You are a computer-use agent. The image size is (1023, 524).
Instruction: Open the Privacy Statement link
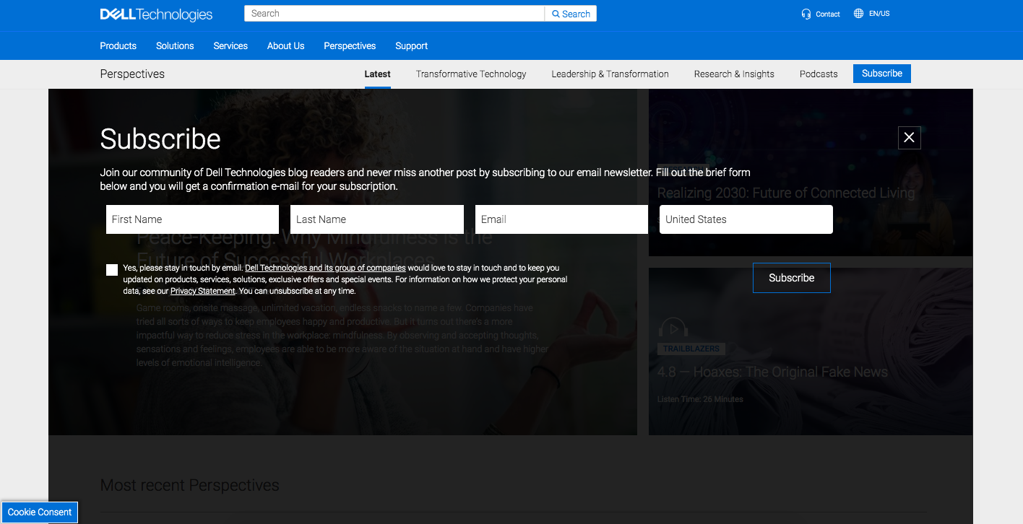pyautogui.click(x=202, y=291)
